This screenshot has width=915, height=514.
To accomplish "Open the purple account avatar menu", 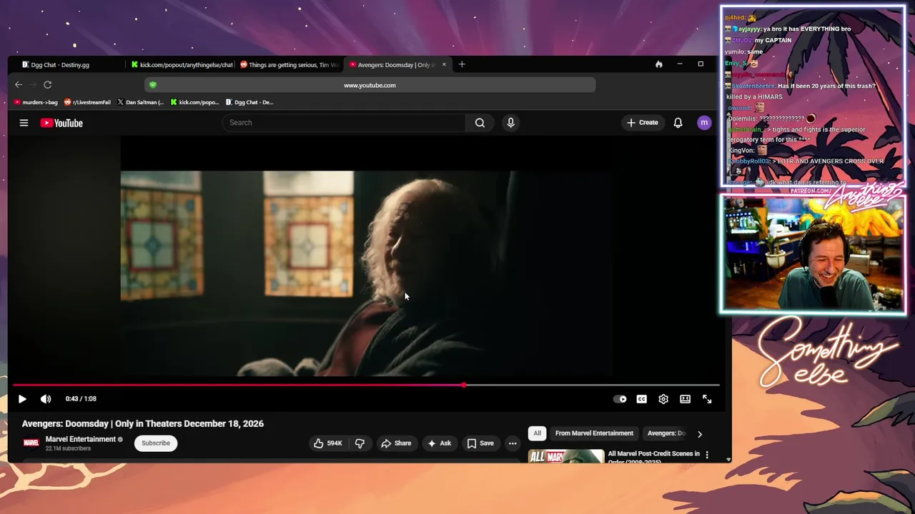I will [x=704, y=123].
